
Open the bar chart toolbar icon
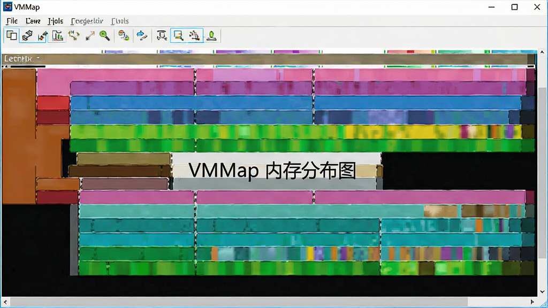tap(58, 35)
